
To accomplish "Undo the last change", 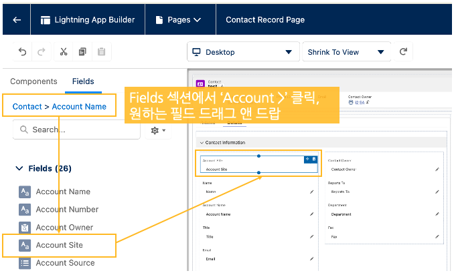I will click(x=22, y=52).
